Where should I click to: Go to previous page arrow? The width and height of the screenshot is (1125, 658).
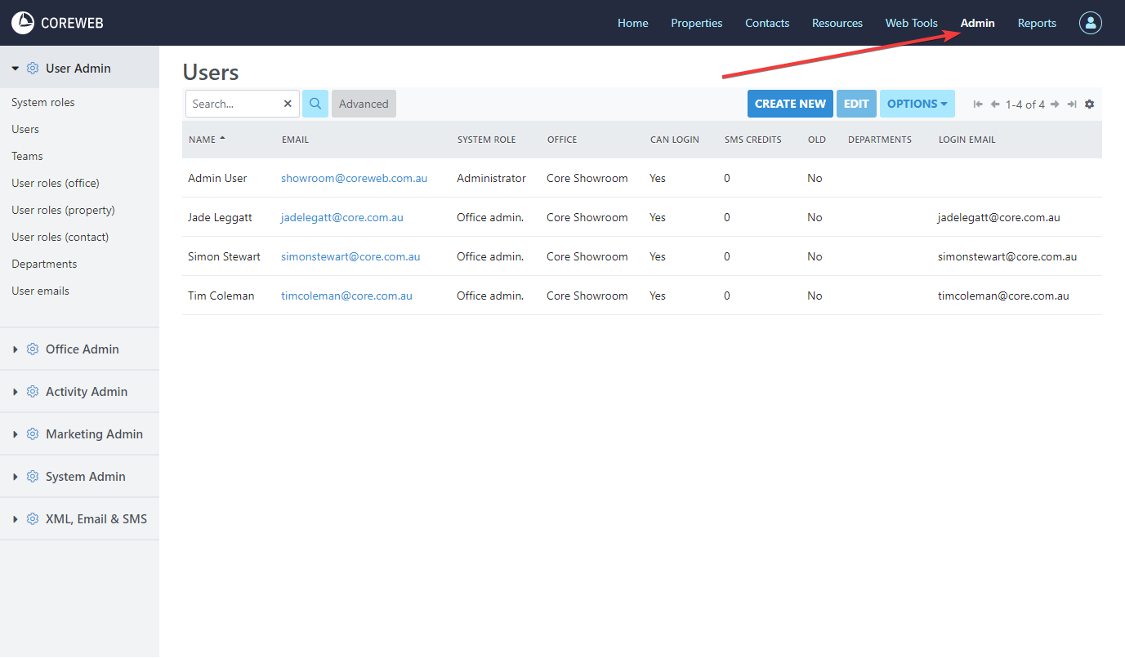point(995,104)
